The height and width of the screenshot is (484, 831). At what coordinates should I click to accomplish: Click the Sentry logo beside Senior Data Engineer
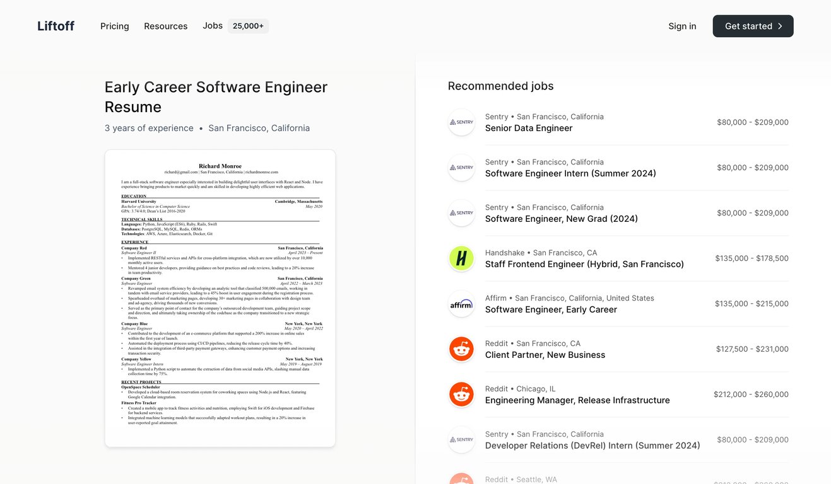click(461, 122)
